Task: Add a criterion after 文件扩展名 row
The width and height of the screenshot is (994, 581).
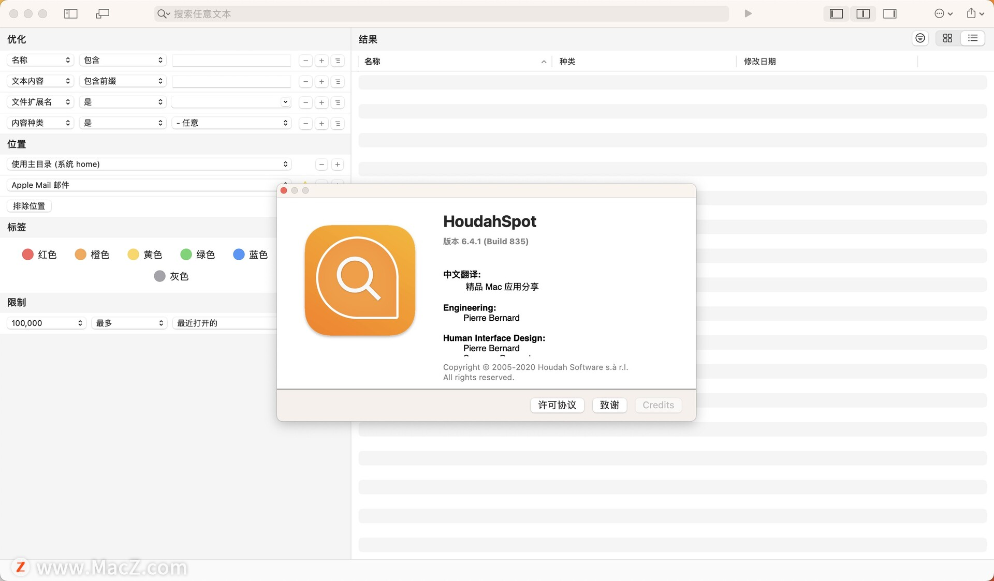Action: point(321,103)
